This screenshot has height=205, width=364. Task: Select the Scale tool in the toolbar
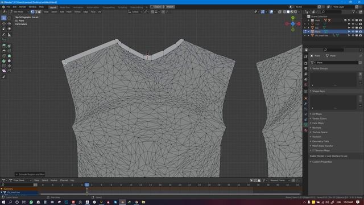pyautogui.click(x=4, y=29)
